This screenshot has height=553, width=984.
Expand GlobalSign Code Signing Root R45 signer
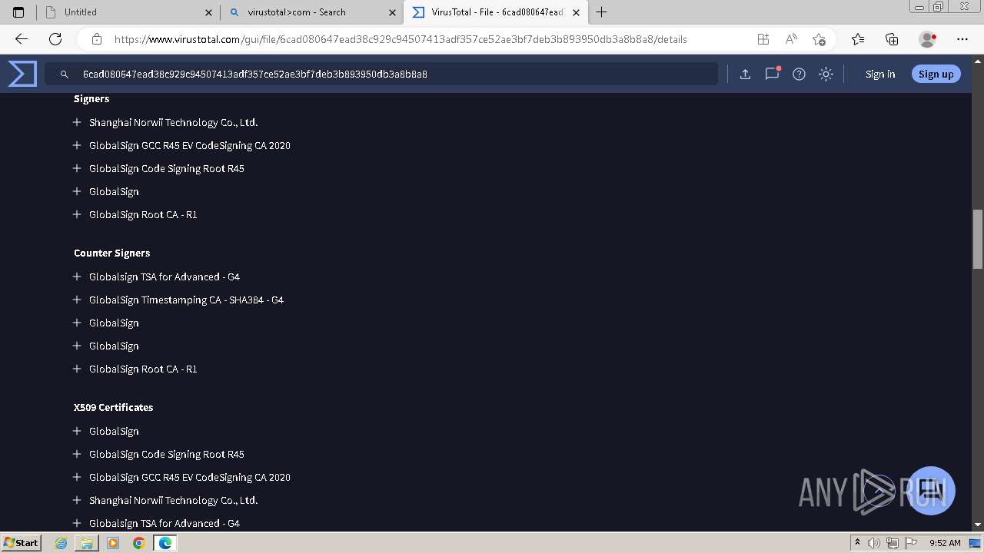click(x=77, y=168)
